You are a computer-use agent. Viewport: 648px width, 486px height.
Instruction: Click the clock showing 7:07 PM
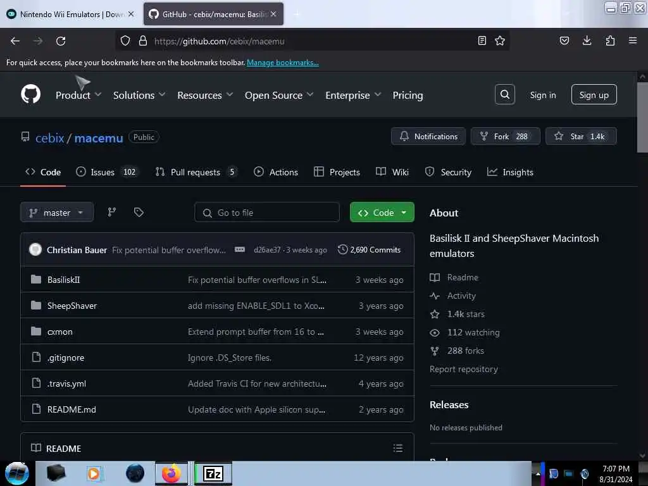point(616,469)
